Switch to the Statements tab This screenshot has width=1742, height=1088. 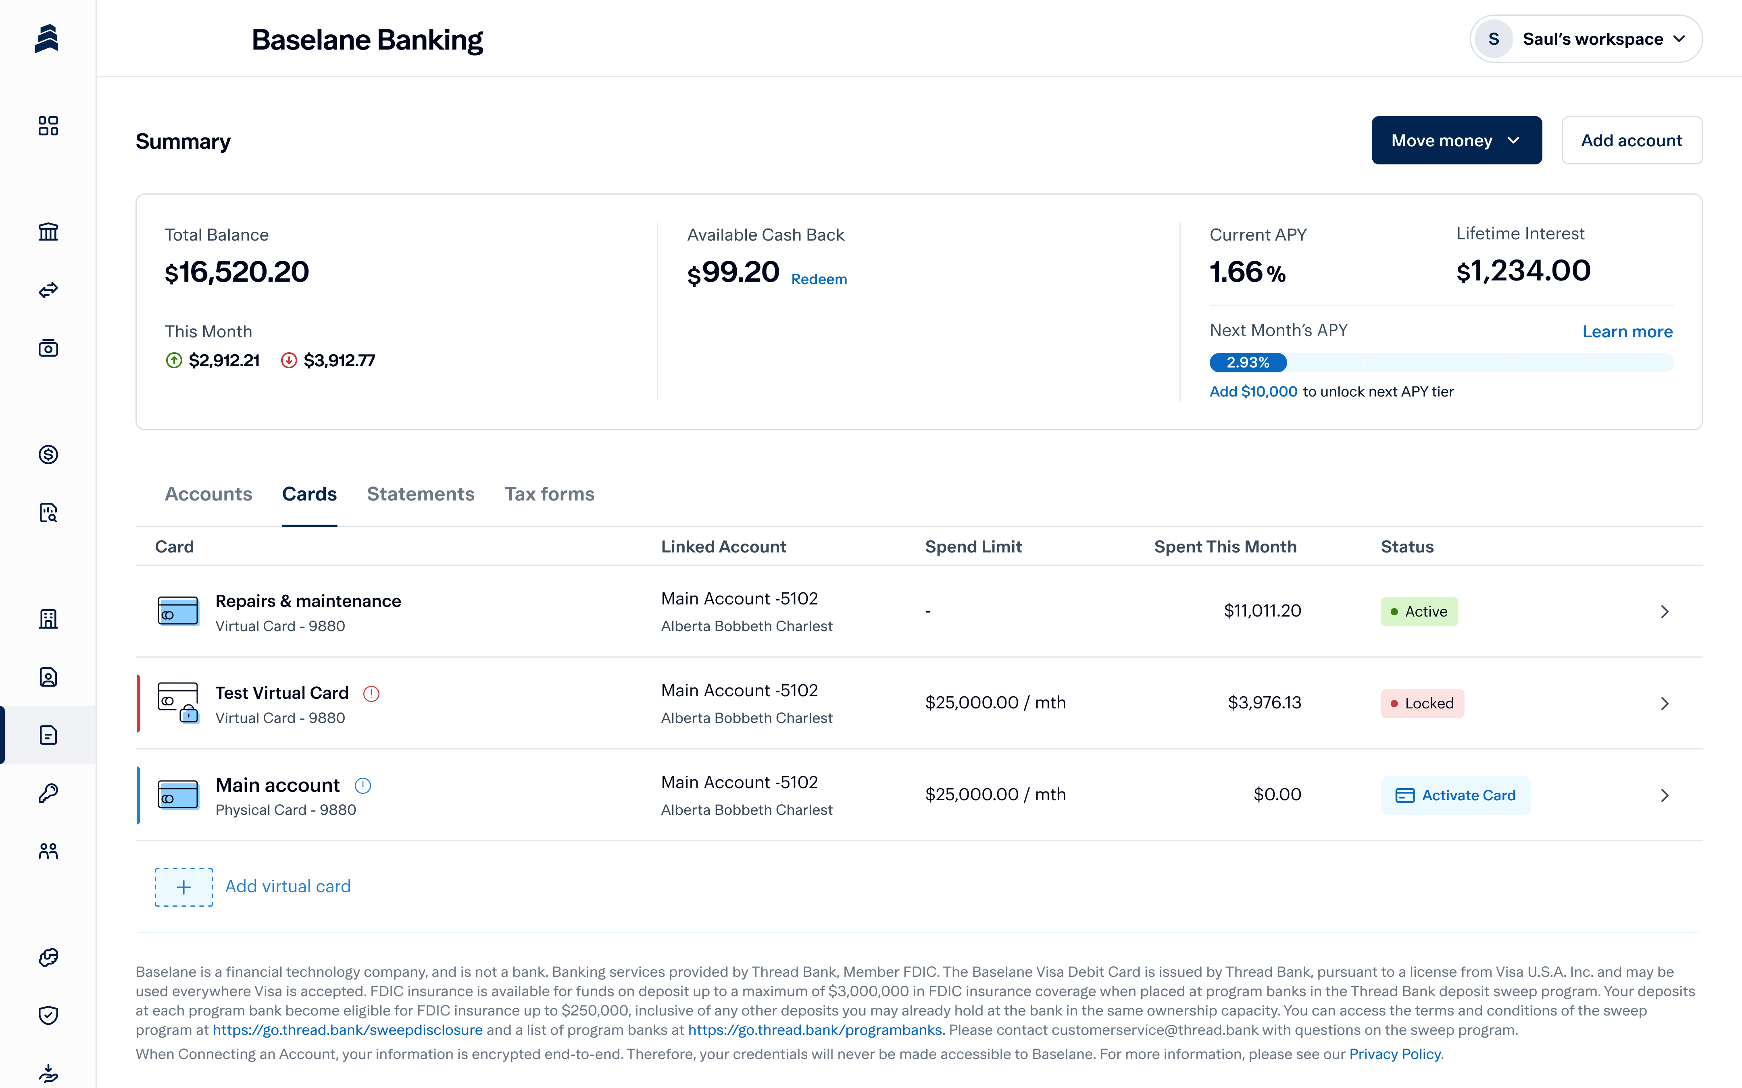tap(421, 494)
